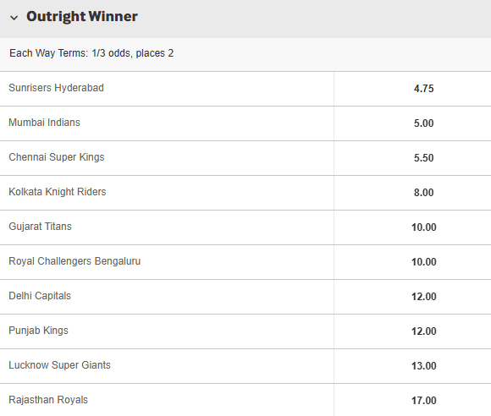Click the Chennai Super Kings team name
Image resolution: width=491 pixels, height=416 pixels.
click(x=57, y=157)
